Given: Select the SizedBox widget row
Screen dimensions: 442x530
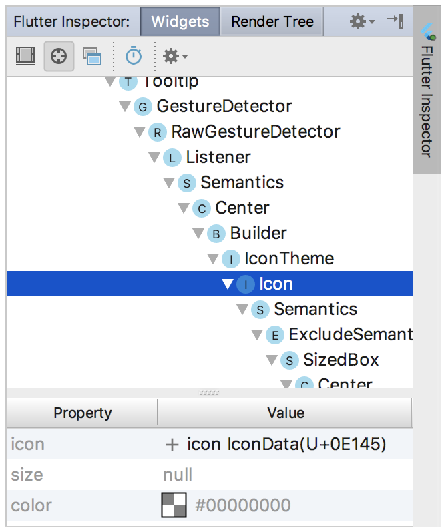Looking at the screenshot, I should tap(341, 360).
